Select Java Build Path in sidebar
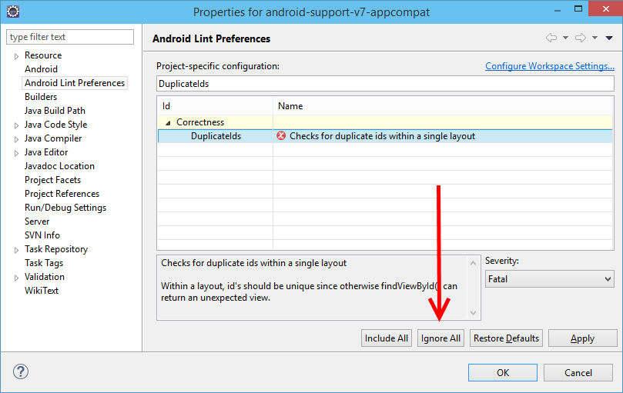623x393 pixels. 55,111
